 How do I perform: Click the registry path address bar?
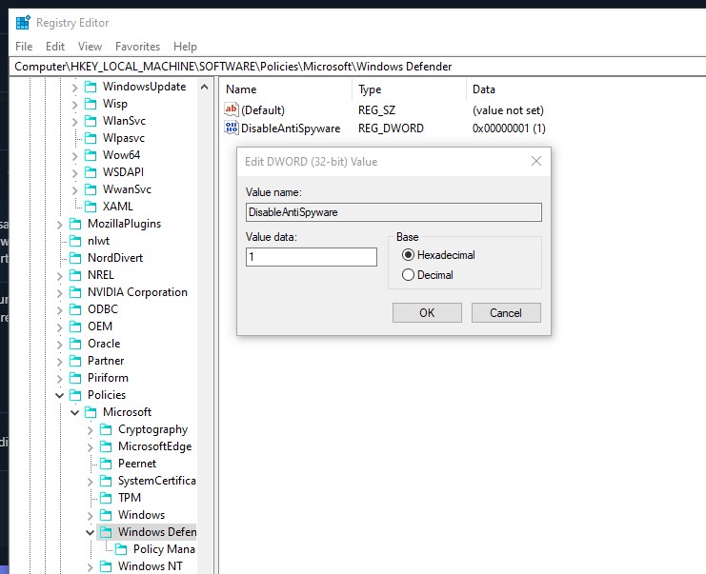pos(358,67)
